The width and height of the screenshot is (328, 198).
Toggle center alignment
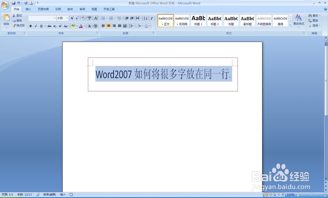click(x=109, y=26)
